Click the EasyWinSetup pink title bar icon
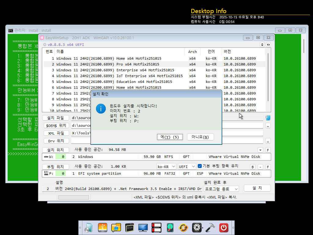The height and width of the screenshot is (235, 313). [x=42, y=38]
